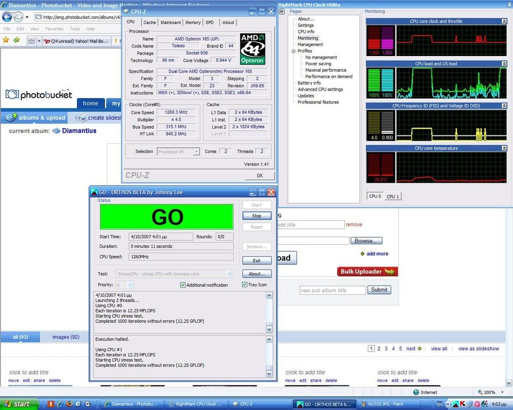Collapse the CPU core temperature panel
The width and height of the screenshot is (513, 410).
click(504, 149)
